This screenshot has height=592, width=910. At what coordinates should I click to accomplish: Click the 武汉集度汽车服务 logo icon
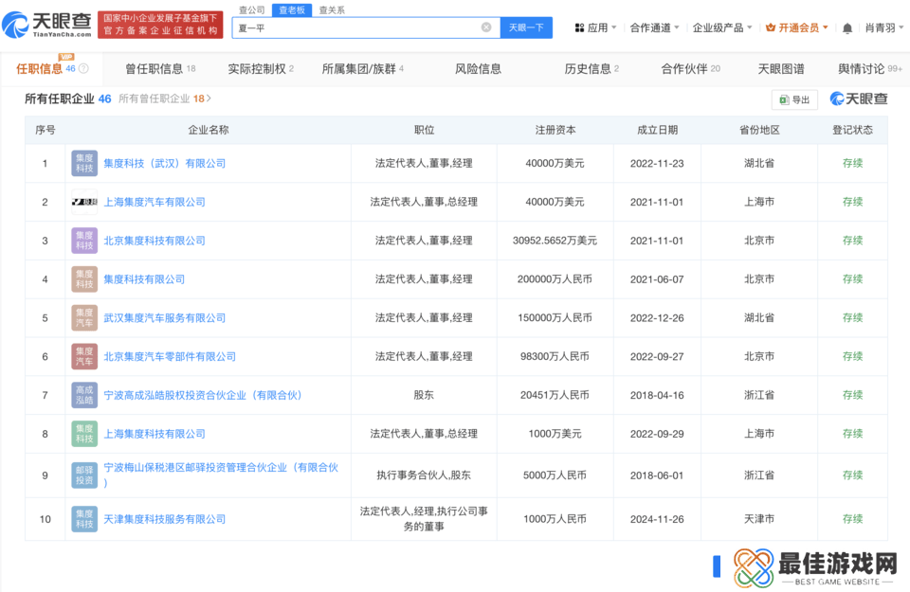[x=84, y=318]
